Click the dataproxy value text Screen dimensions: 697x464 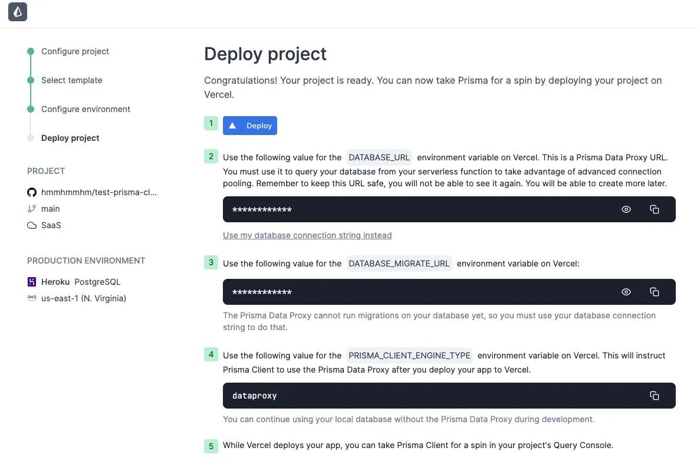[255, 396]
